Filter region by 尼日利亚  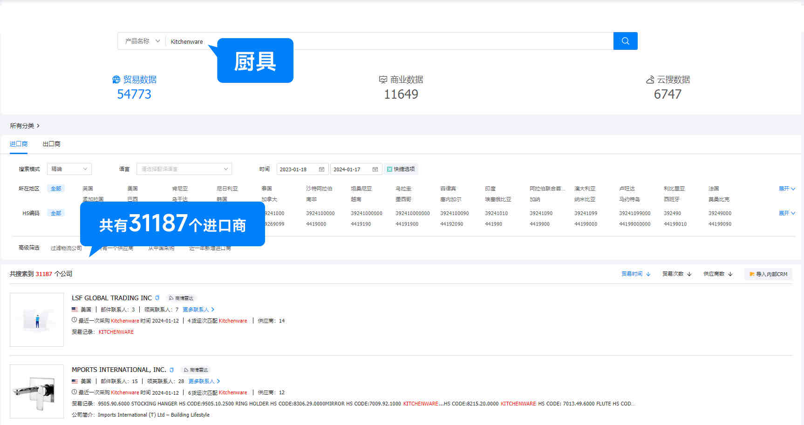[227, 189]
